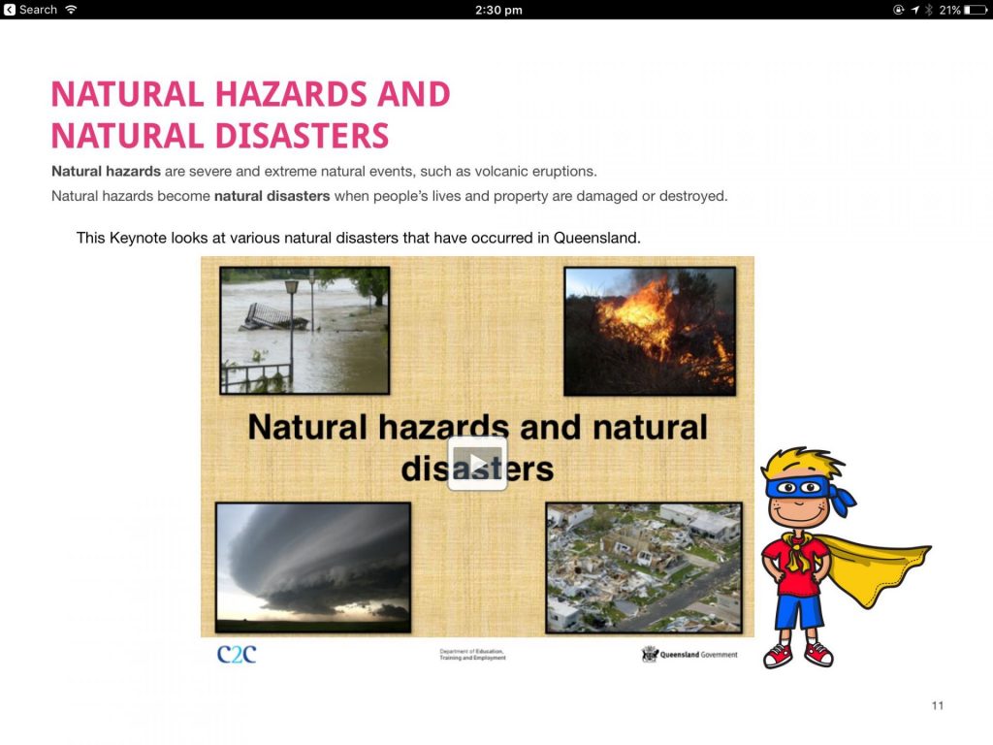Screen dimensions: 993x745
Task: Tap the storm cloud photo thumbnail
Action: (x=313, y=567)
